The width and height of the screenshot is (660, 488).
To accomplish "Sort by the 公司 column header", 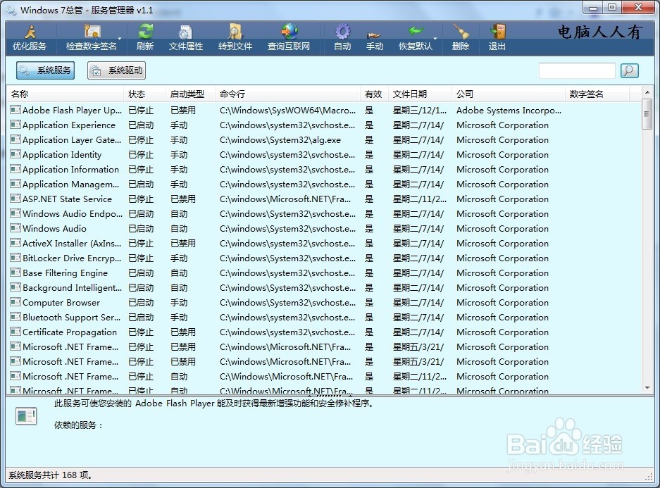I will click(508, 94).
